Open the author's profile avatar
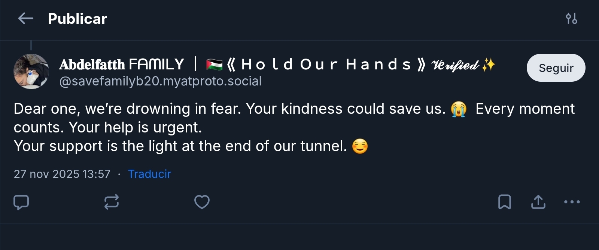This screenshot has height=250, width=599. click(x=31, y=71)
